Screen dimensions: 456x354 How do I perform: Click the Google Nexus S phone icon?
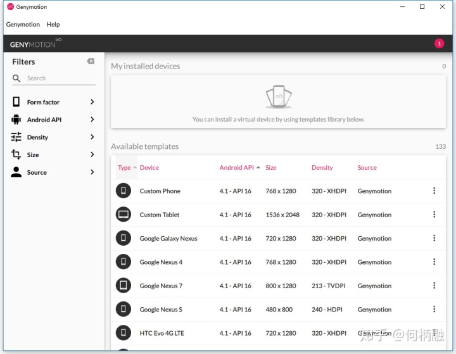123,309
